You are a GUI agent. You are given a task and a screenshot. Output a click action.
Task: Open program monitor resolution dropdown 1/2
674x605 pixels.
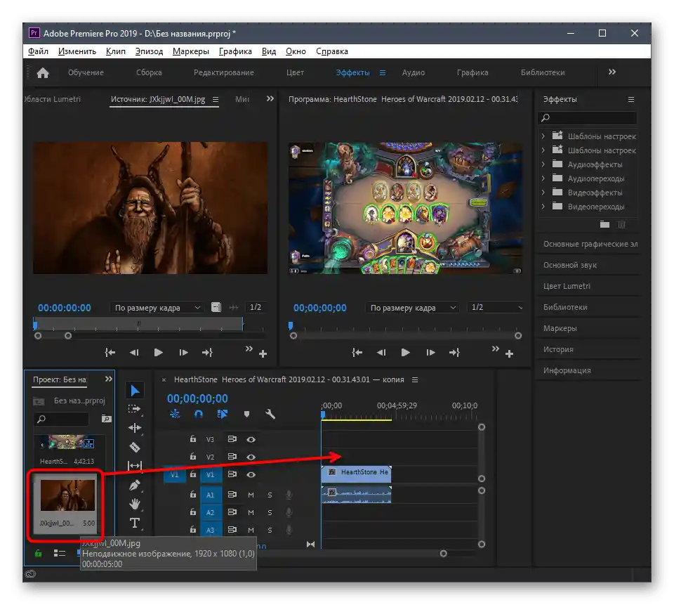pyautogui.click(x=496, y=308)
